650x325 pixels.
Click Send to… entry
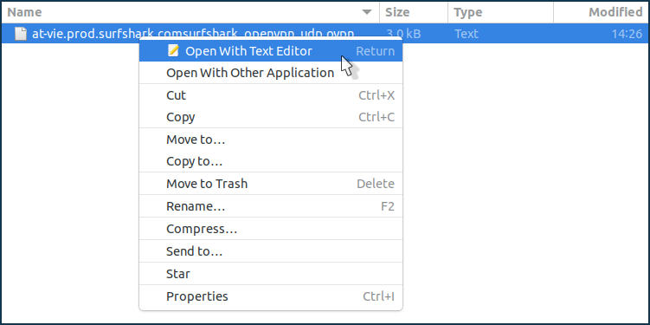click(271, 251)
